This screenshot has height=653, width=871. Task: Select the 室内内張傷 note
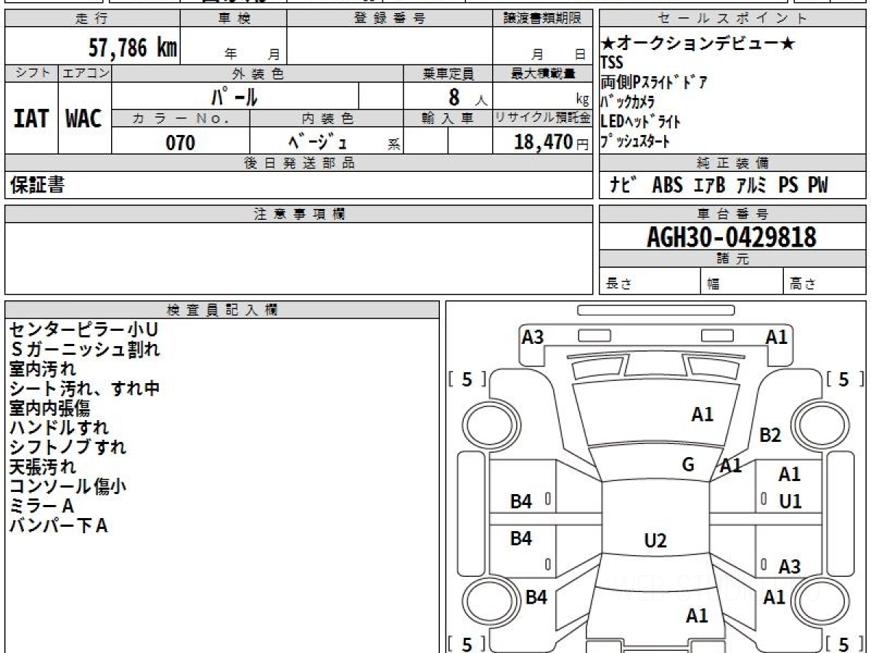pyautogui.click(x=50, y=408)
